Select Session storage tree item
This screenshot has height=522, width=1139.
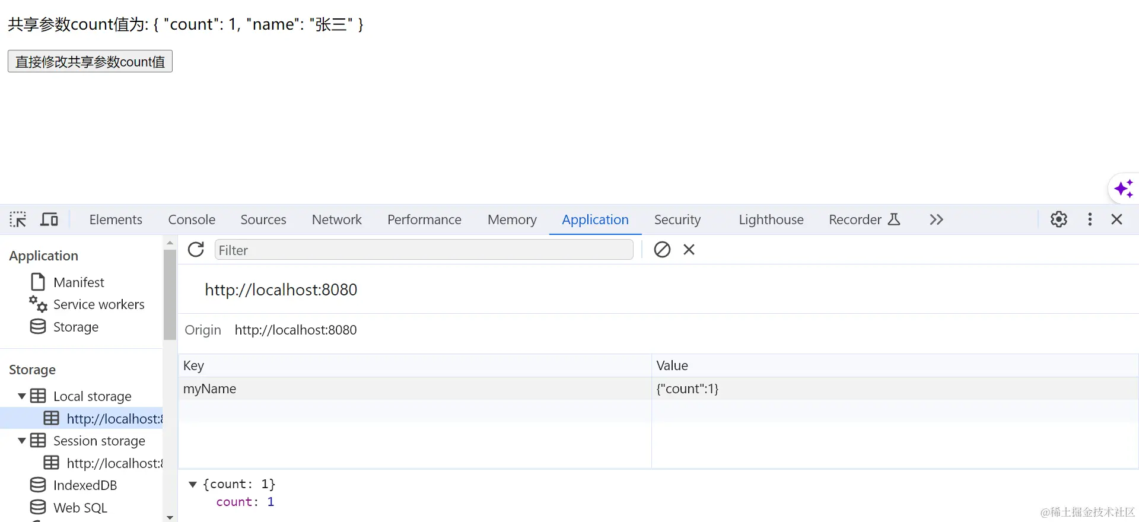click(x=99, y=441)
